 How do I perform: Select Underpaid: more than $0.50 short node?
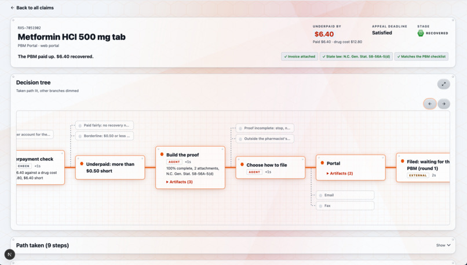[x=110, y=168]
